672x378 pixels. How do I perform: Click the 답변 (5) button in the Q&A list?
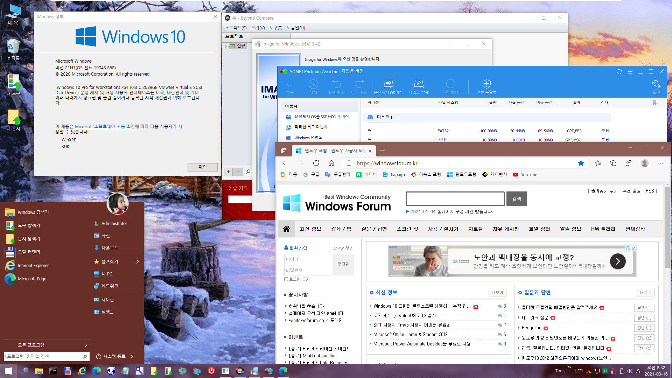point(644,348)
